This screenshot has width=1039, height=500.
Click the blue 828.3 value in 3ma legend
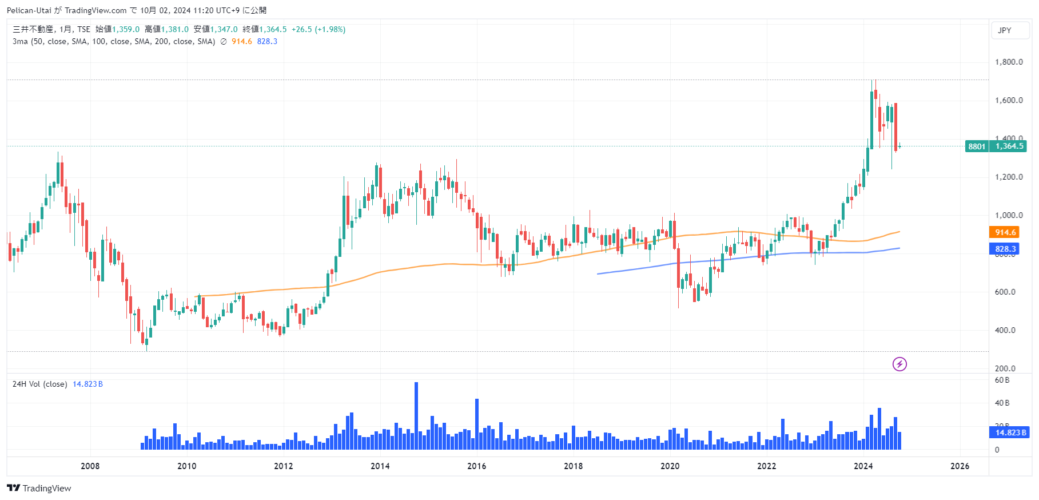click(x=267, y=41)
